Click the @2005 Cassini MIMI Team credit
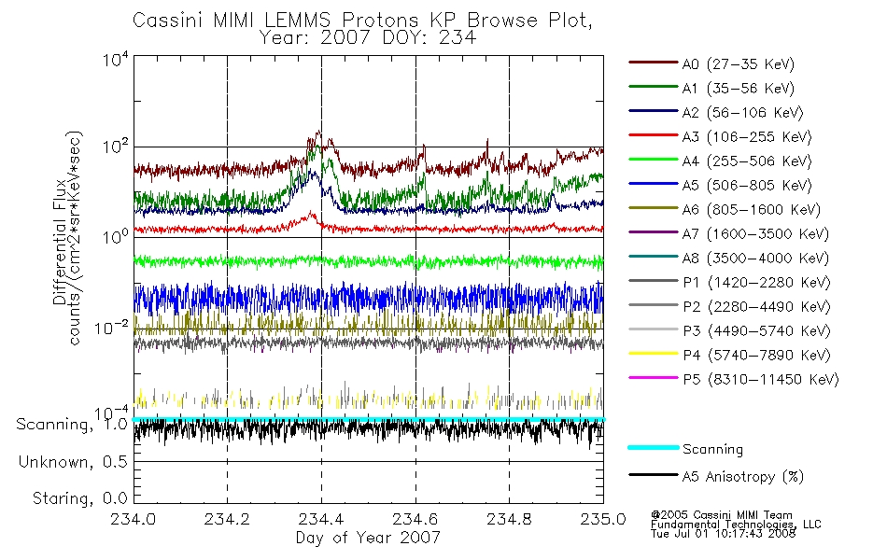The width and height of the screenshot is (887, 560). 721,515
